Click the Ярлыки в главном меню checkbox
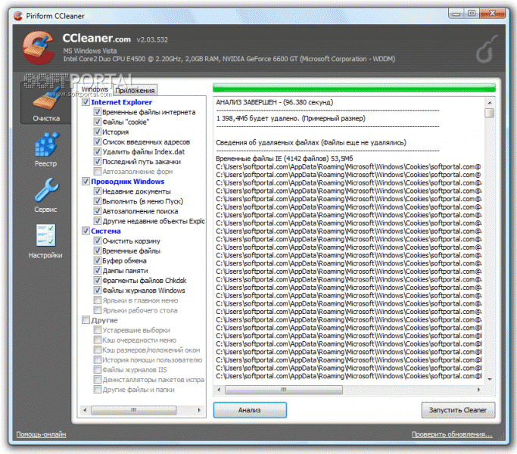The height and width of the screenshot is (454, 517). [x=97, y=300]
